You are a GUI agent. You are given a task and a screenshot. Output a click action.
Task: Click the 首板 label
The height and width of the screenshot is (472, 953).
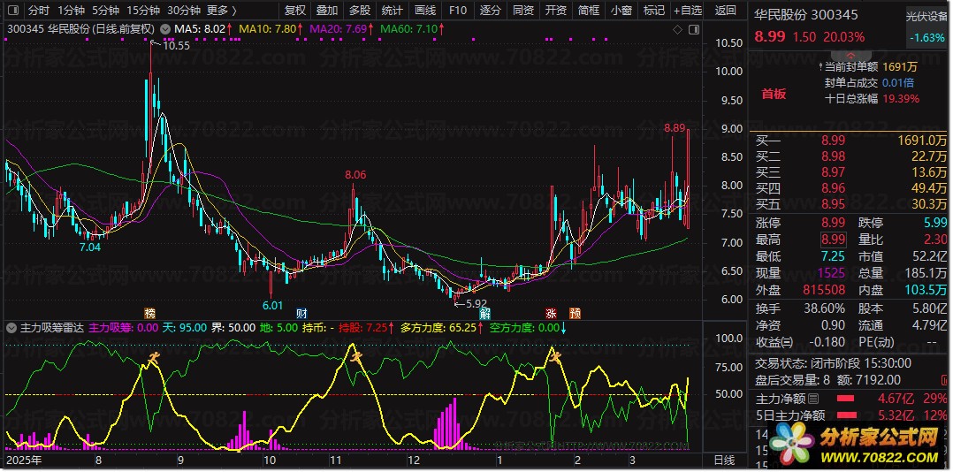[x=774, y=94]
